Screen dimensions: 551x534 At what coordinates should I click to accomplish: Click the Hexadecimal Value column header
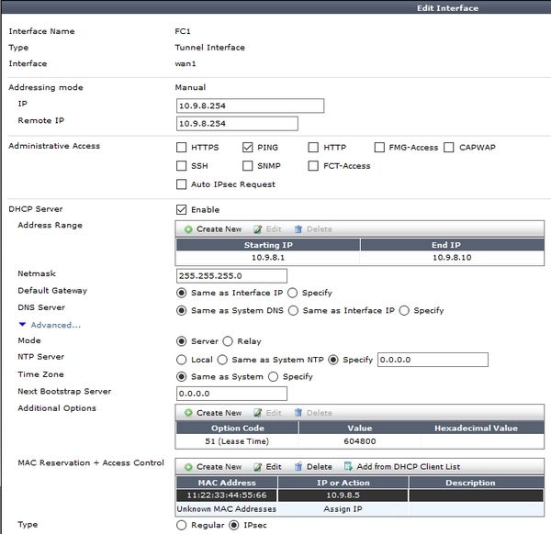click(x=476, y=428)
